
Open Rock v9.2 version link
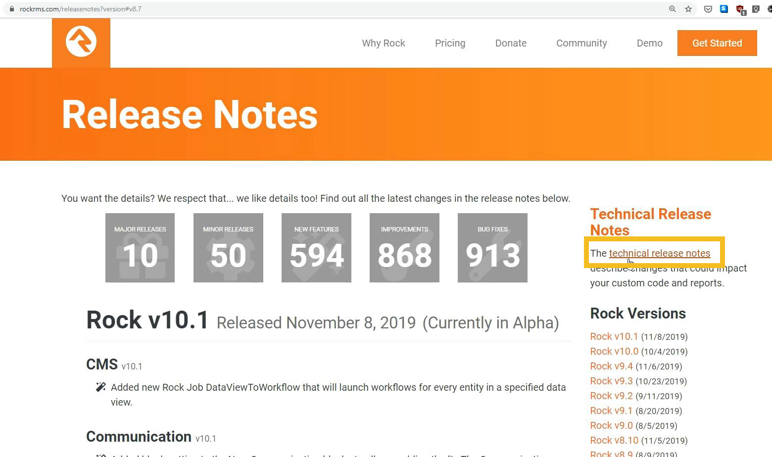click(611, 396)
